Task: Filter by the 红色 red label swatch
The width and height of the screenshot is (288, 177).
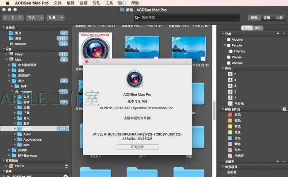Action: (x=230, y=115)
